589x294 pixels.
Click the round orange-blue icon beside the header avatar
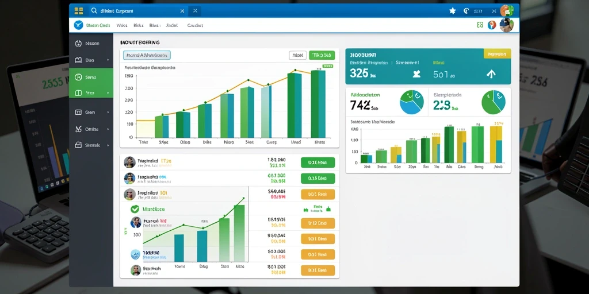pos(492,25)
